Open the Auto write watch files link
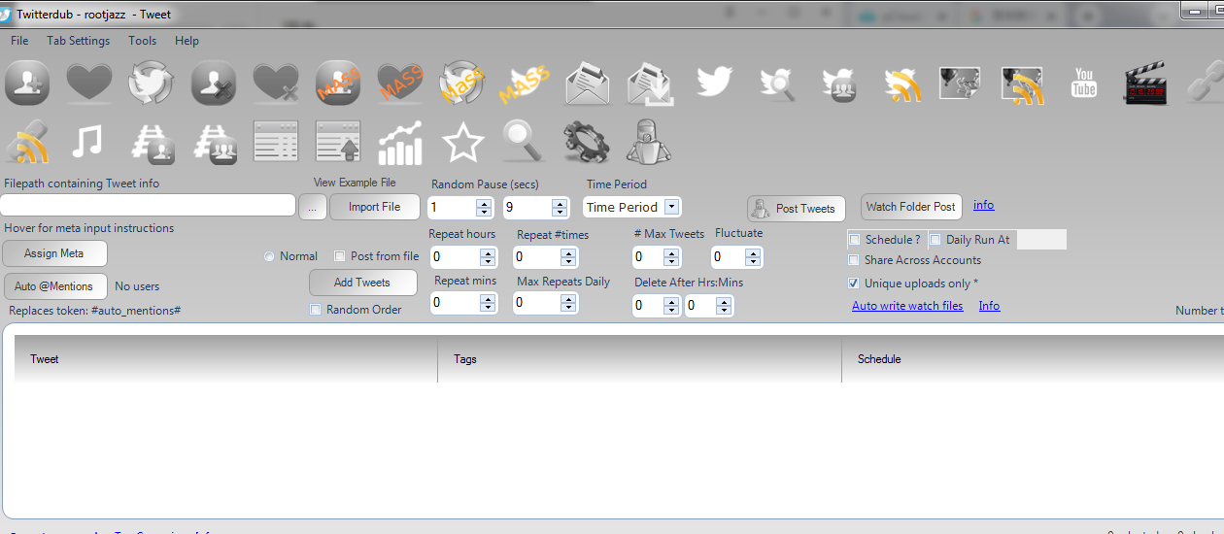Viewport: 1224px width, 534px height. tap(907, 306)
